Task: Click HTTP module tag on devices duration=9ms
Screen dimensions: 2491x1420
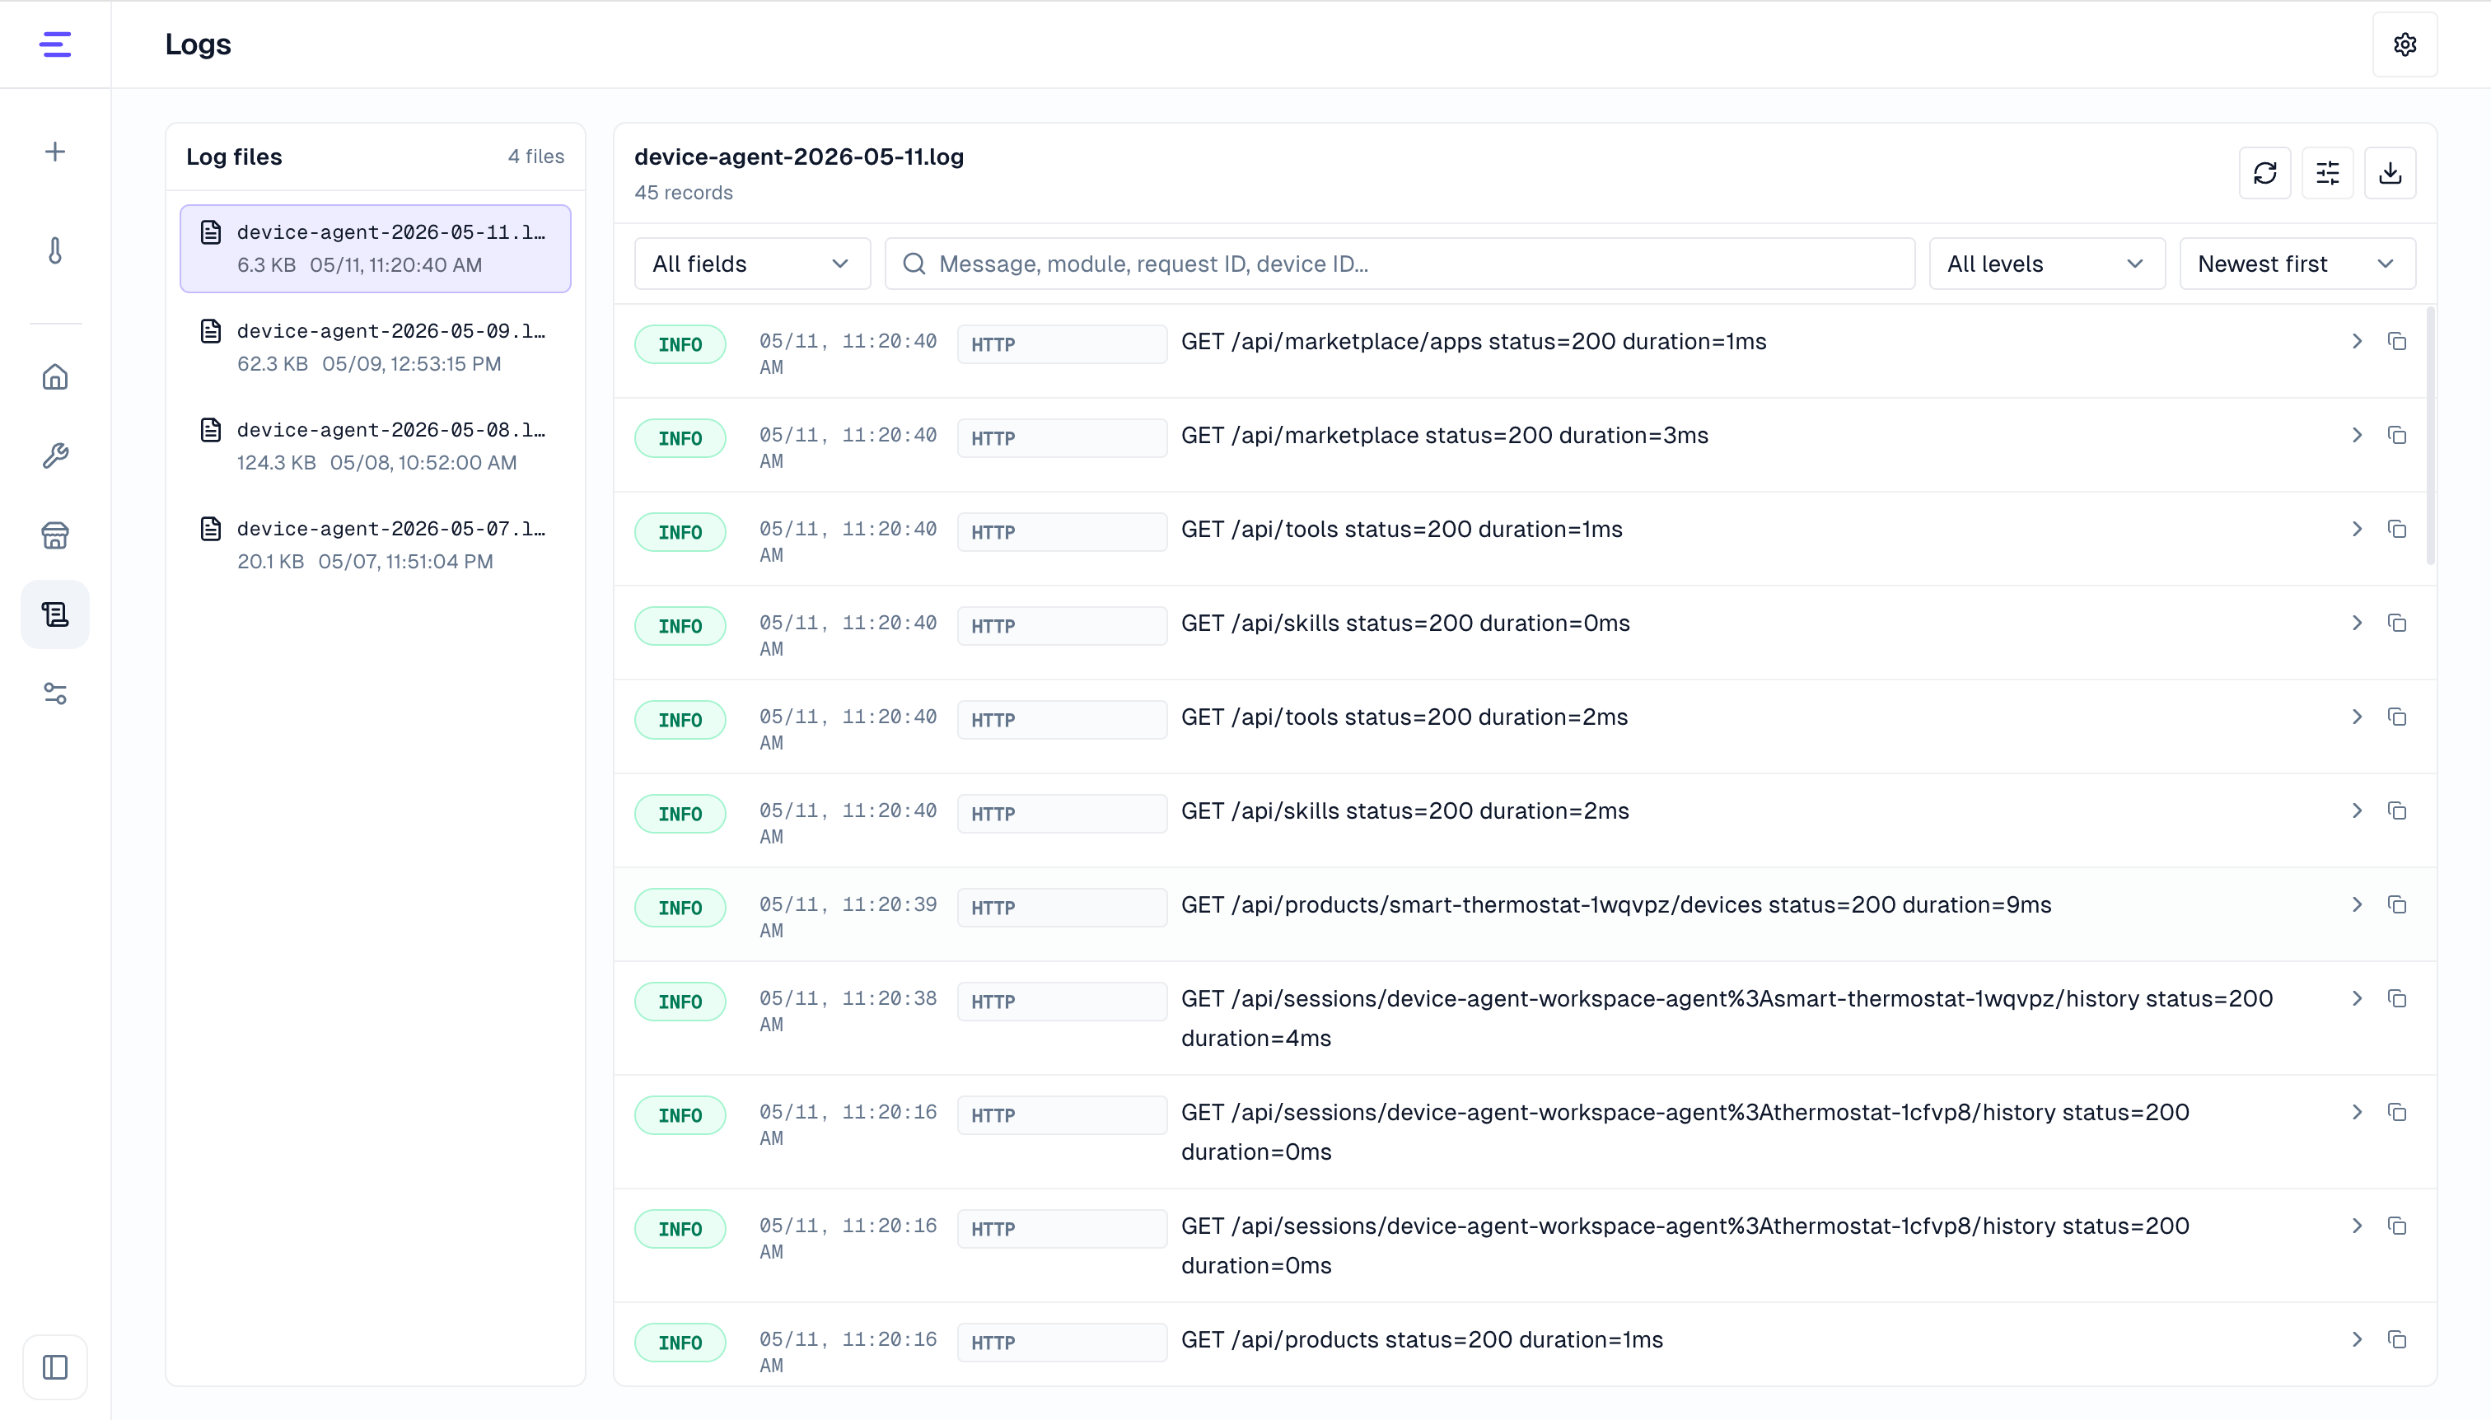Action: tap(1061, 908)
